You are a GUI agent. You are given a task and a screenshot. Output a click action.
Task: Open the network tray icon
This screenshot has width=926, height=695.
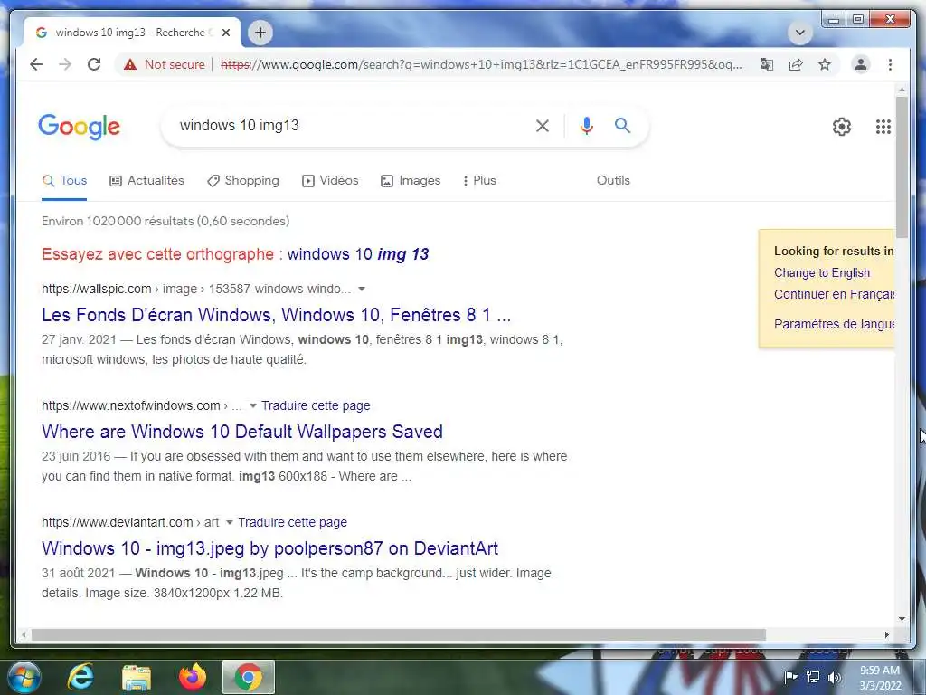point(813,677)
